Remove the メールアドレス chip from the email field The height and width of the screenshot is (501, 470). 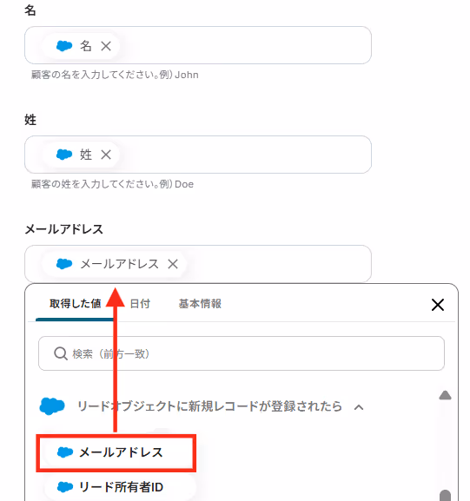pos(173,264)
